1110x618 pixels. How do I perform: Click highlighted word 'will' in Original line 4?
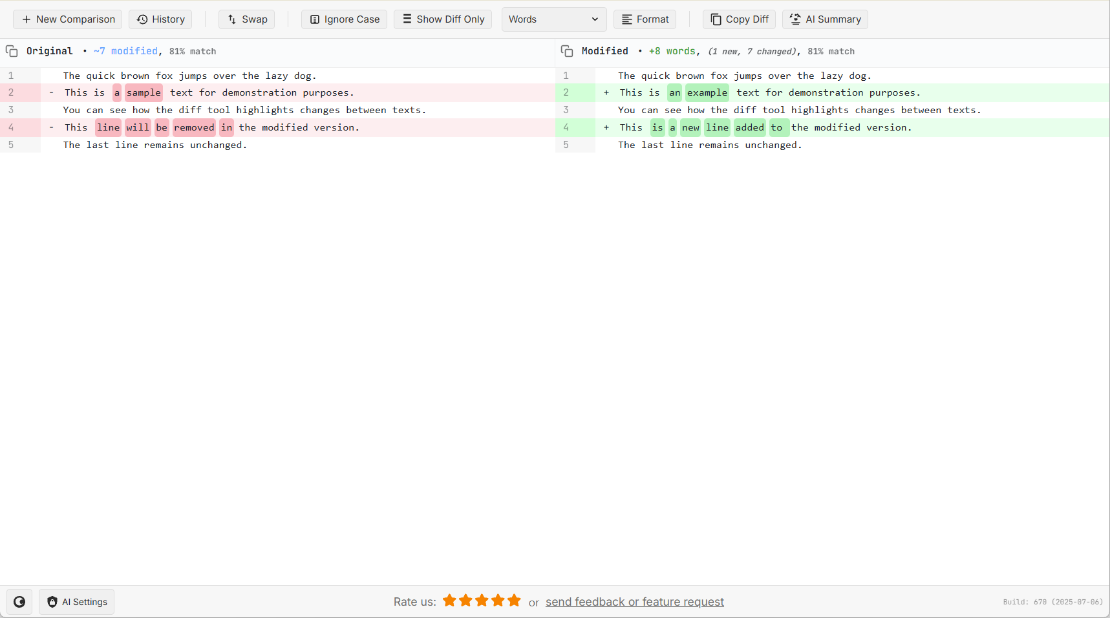tap(138, 127)
